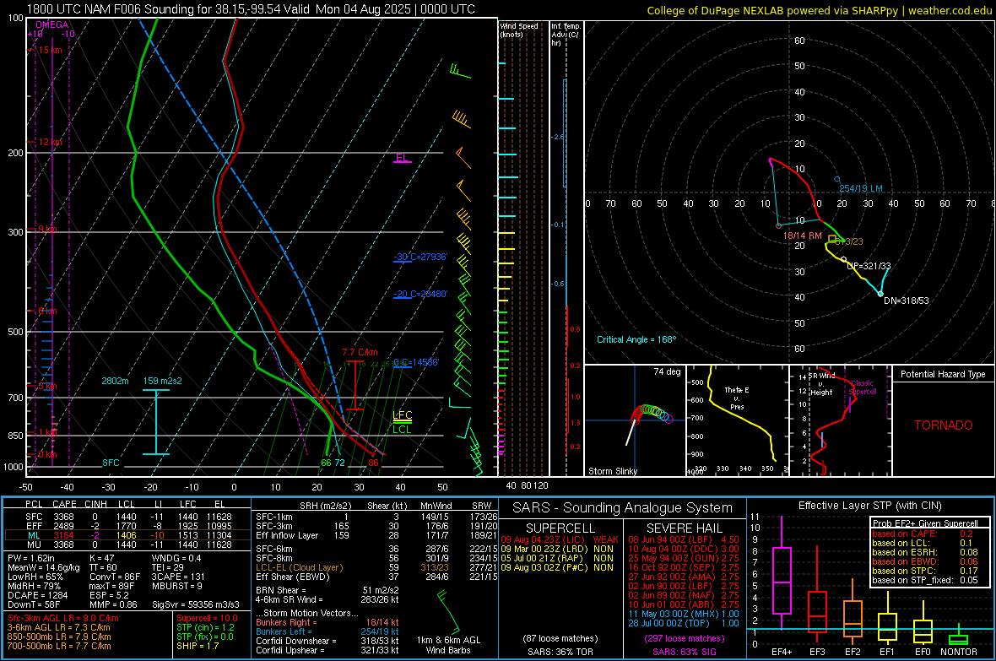The image size is (996, 661).
Task: Click "PW = 1.62in" value
Action: 31,558
